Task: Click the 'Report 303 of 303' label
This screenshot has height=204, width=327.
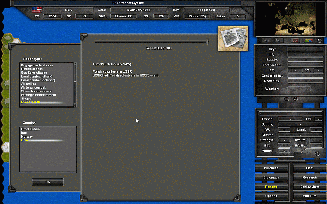Action: point(158,48)
